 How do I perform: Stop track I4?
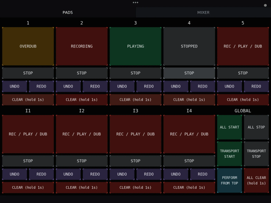(189, 161)
